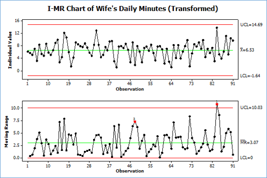Image resolution: width=267 pixels, height=178 pixels.
Task: Click the 'Observation' label under the bottom chart
Action: (x=130, y=171)
